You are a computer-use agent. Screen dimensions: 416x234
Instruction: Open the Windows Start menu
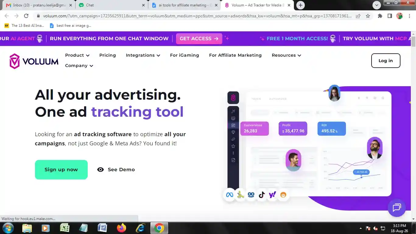pyautogui.click(x=8, y=228)
